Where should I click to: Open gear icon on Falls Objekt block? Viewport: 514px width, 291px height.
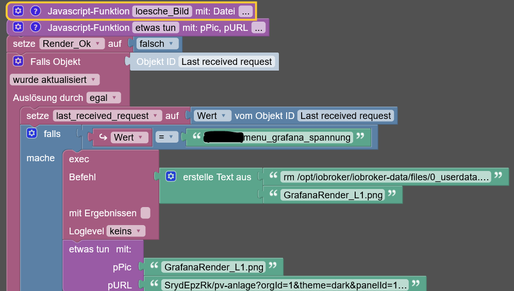coord(18,61)
